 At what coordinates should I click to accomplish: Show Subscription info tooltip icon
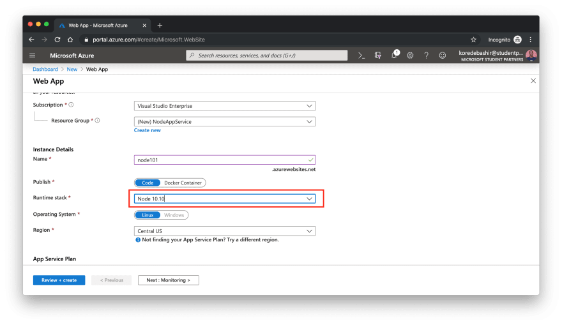(71, 105)
